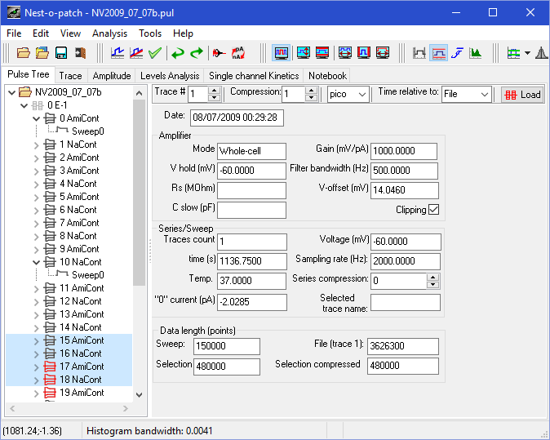The image size is (550, 440).
Task: Click the pA/nA units toolbar icon
Action: 238,53
